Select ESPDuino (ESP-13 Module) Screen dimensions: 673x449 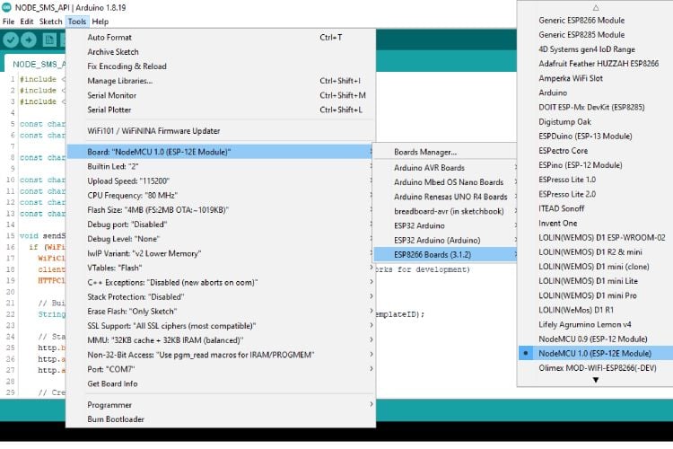[595, 136]
